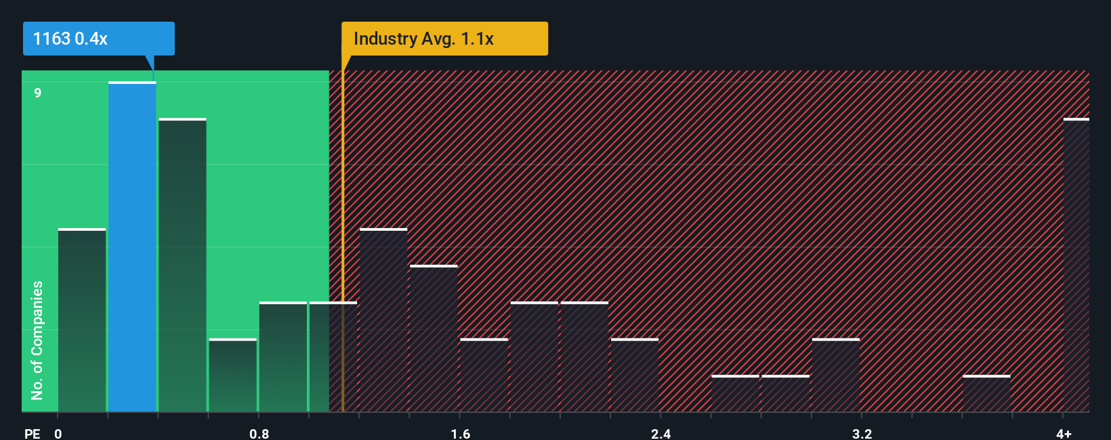Click the x-axis label '2.4'

[x=661, y=433]
